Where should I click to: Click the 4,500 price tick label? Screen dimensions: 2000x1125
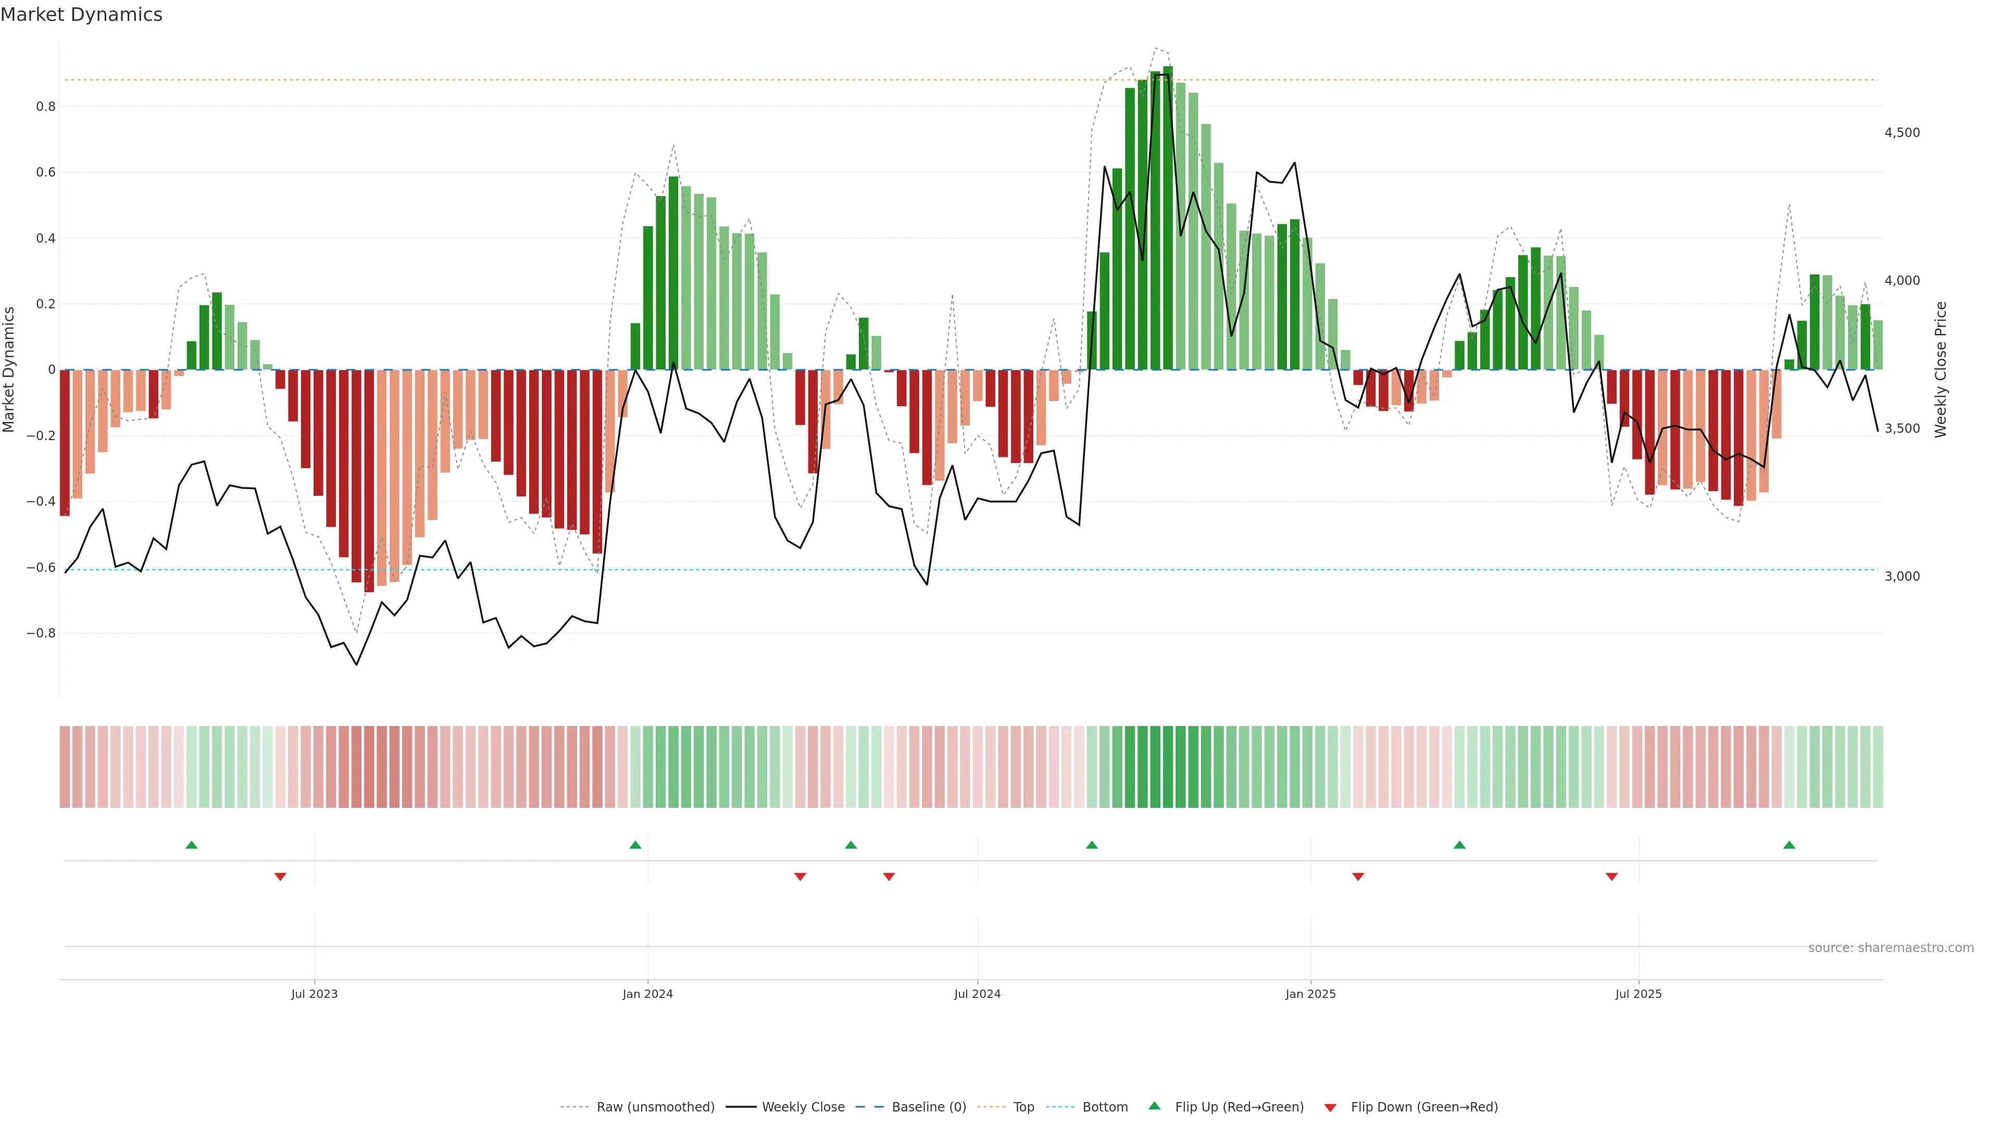1902,133
